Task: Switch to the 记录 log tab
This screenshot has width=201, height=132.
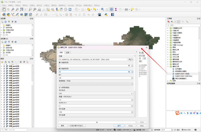Action: [67, 53]
